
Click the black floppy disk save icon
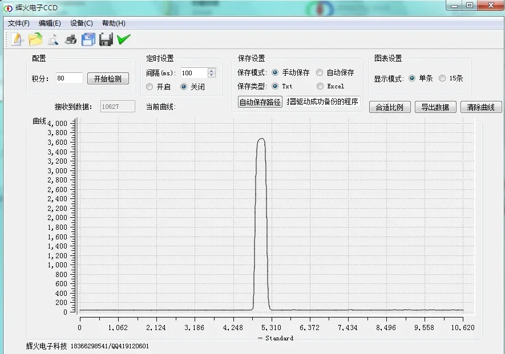point(106,39)
